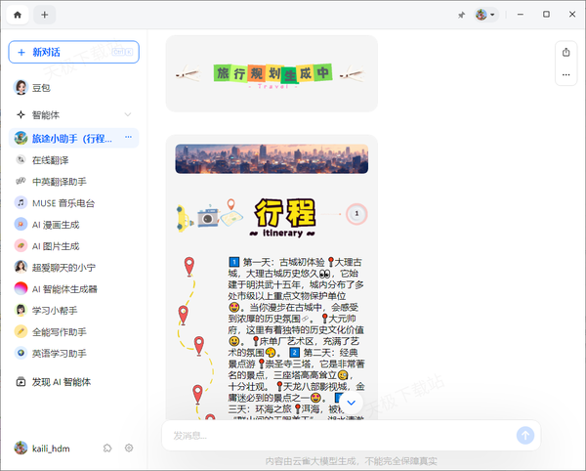Click the 中英翻译助手 avatar icon

(x=21, y=182)
